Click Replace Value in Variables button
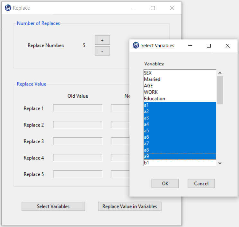Screen dimensions: 239x227 coord(129,206)
